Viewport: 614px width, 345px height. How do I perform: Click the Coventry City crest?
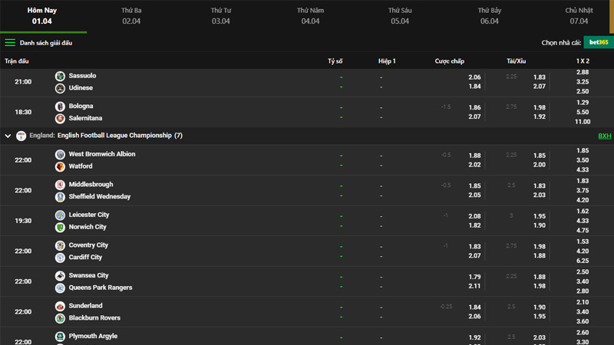(x=60, y=245)
